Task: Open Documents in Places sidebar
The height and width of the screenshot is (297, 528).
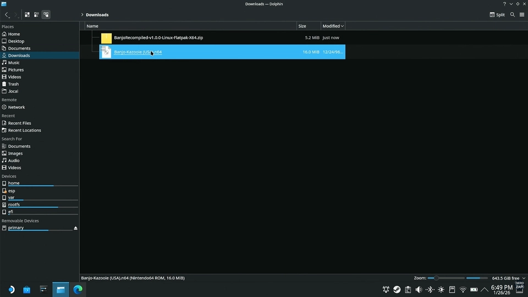Action: click(19, 48)
